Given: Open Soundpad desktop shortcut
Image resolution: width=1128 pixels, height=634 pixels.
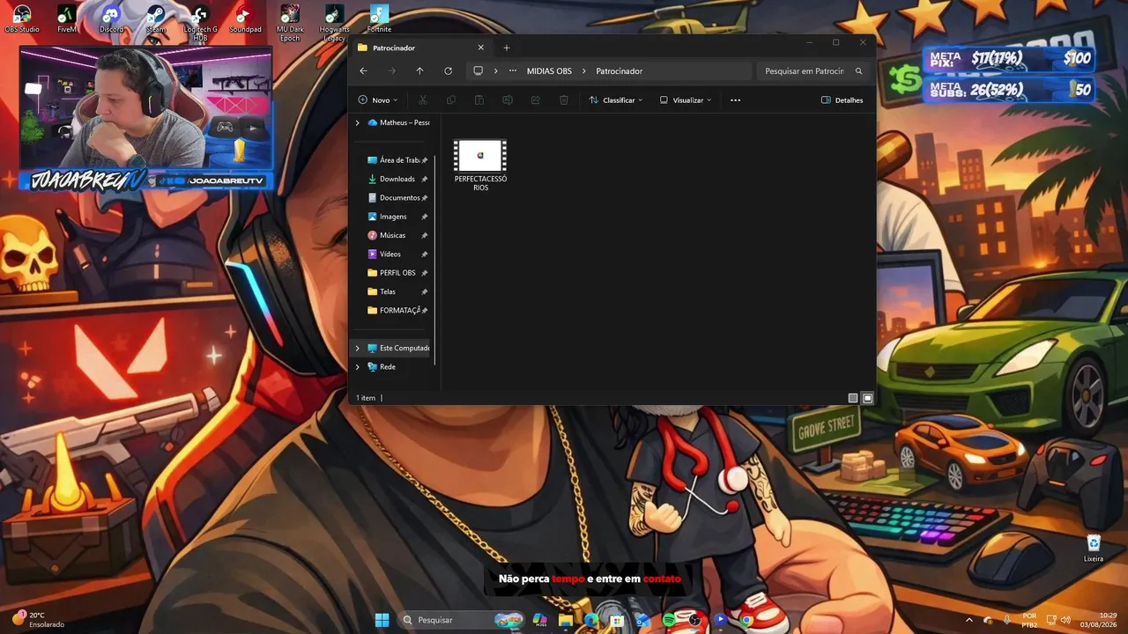Looking at the screenshot, I should coord(245,19).
